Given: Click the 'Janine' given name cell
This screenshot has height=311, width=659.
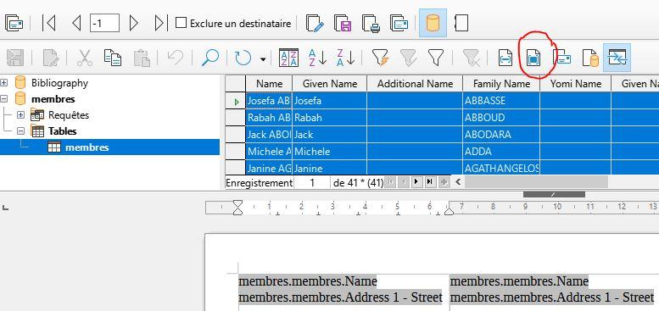Looking at the screenshot, I should [330, 168].
